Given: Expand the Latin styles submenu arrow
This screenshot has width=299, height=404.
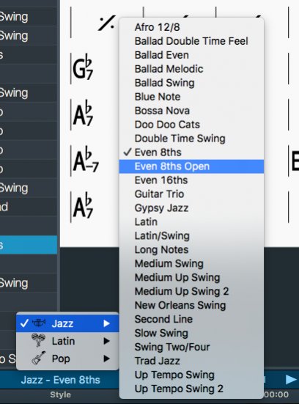Looking at the screenshot, I should click(x=106, y=341).
